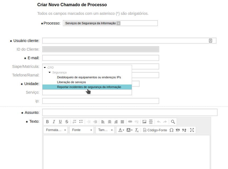
Task: Maximize the text editor
Action: click(x=192, y=130)
